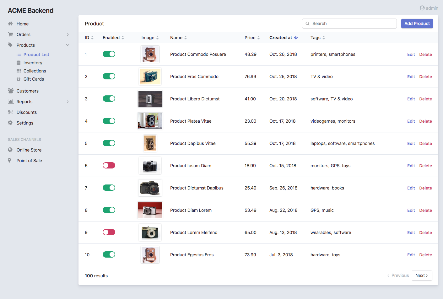This screenshot has height=299, width=443.
Task: Open Inventory in the Products submenu
Action: tap(33, 63)
